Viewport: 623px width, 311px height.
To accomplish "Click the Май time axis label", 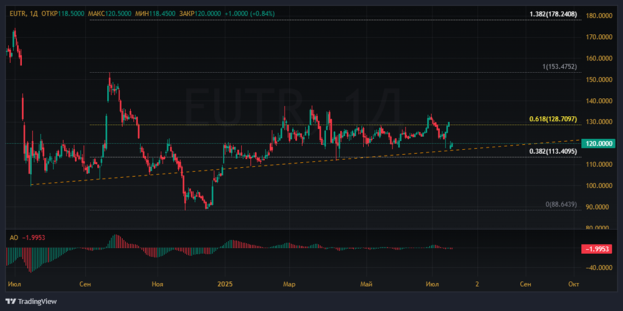I will point(366,284).
